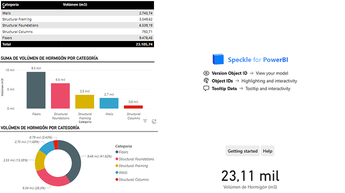Image resolution: width=345 pixels, height=193 pixels.
Task: Click the Speckle blue cube logo
Action: click(218, 59)
